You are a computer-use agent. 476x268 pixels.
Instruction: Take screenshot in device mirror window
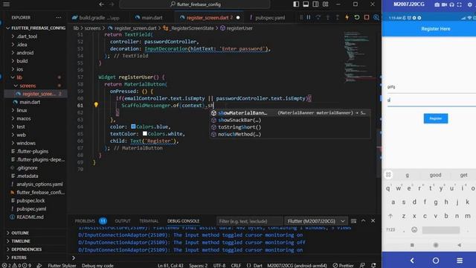click(x=437, y=4)
